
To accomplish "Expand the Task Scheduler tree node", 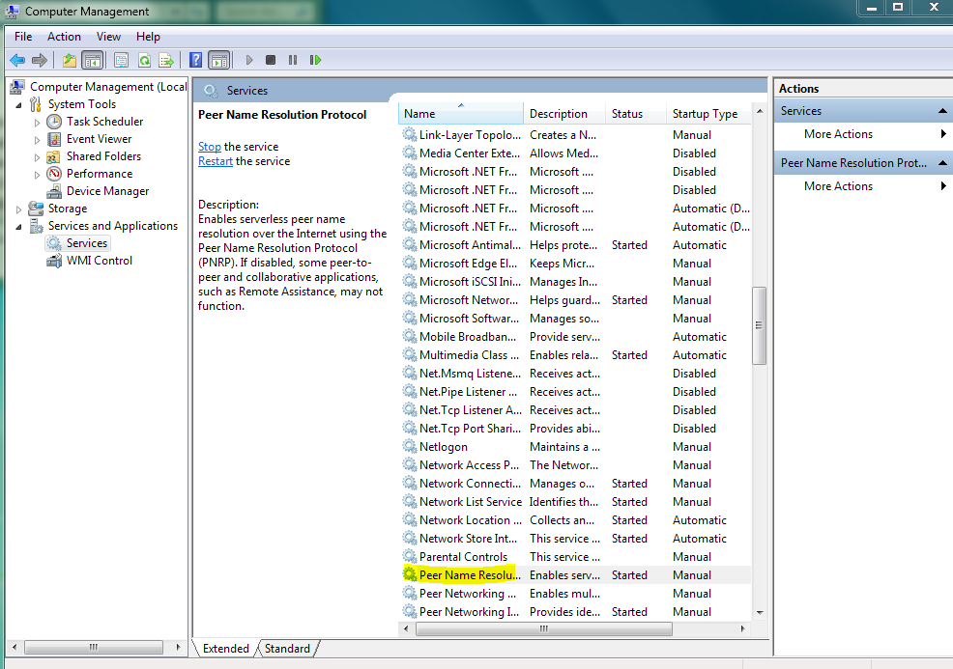I will click(x=37, y=123).
